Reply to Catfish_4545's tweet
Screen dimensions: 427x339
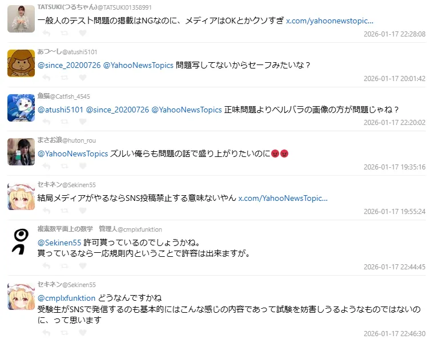[46, 122]
